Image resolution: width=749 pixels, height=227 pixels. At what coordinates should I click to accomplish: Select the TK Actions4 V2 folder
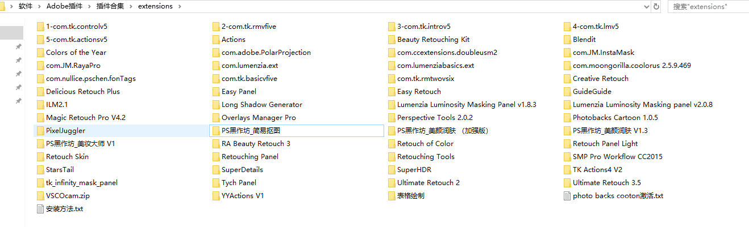593,170
